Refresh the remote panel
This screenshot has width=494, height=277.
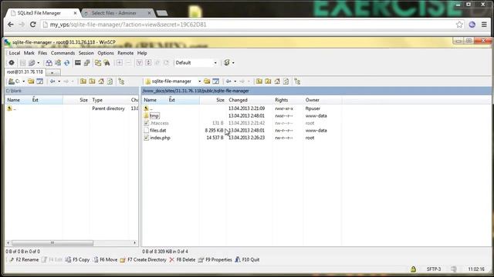tap(286, 82)
